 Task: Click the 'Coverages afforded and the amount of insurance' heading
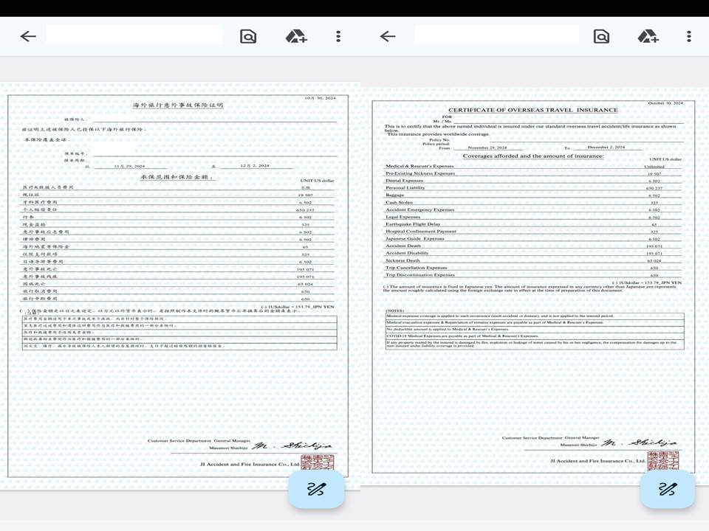click(x=532, y=156)
